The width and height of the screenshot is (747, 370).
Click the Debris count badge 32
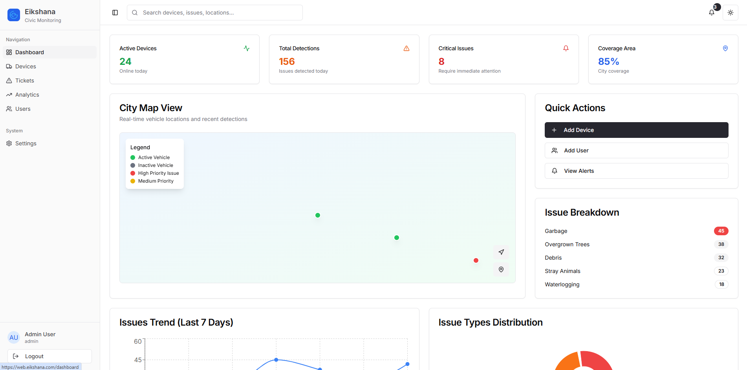tap(721, 258)
